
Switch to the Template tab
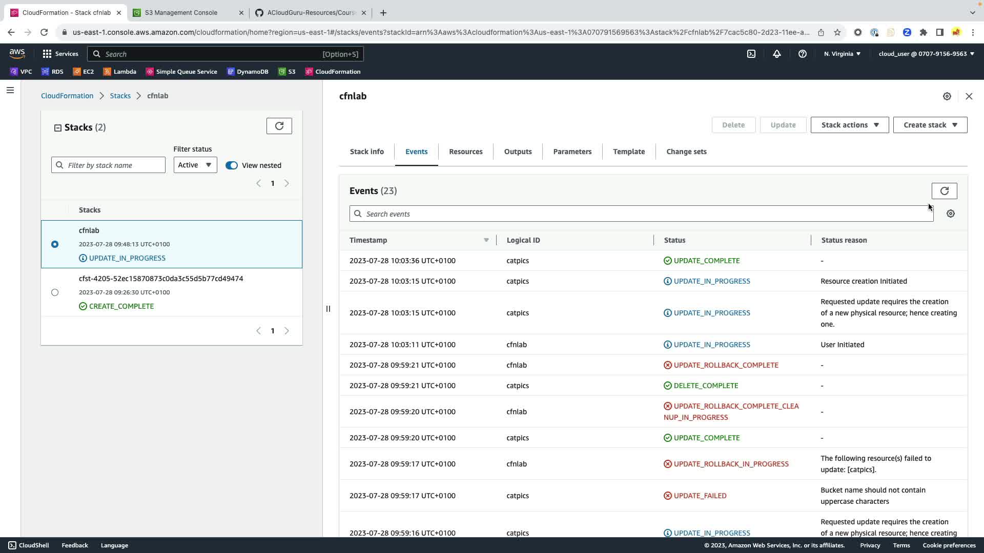click(x=628, y=152)
